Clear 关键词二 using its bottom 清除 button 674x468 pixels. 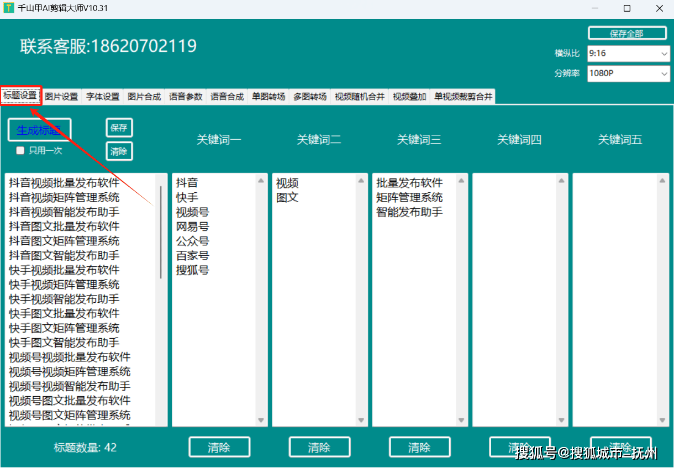coord(319,447)
